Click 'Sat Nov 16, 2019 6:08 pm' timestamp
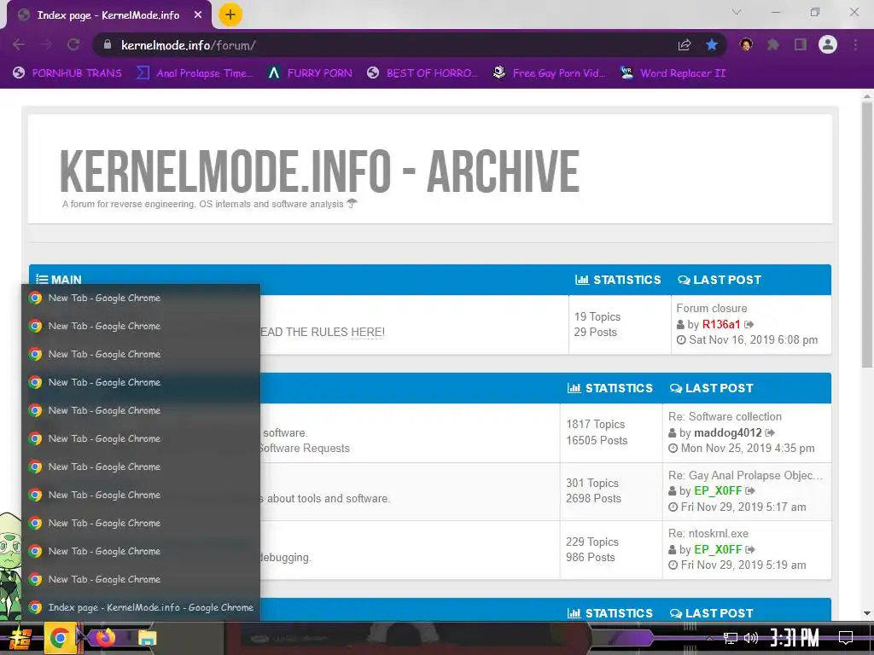 [x=753, y=339]
